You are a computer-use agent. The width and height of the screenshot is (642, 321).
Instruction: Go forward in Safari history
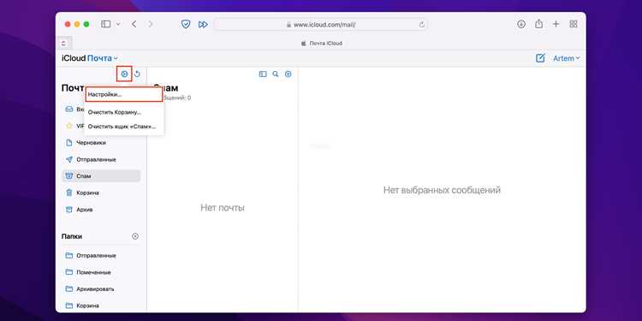point(151,24)
